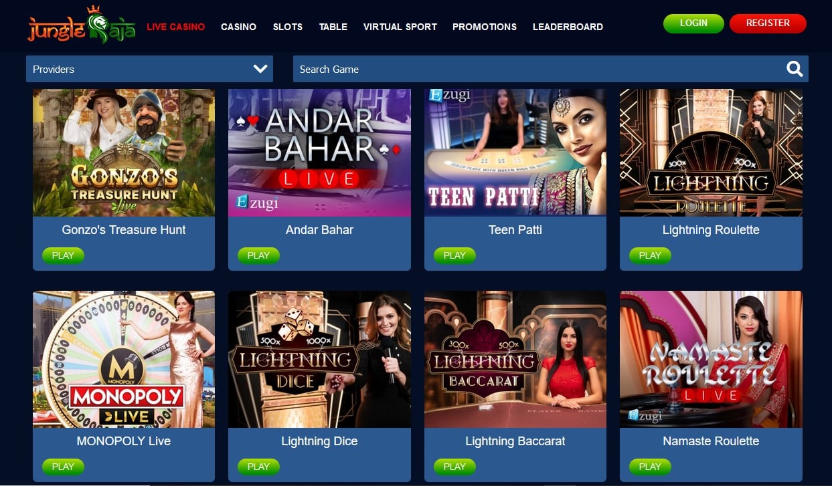Screen dimensions: 832x486
Task: Click the Jungle Raja logo
Action: (x=81, y=25)
